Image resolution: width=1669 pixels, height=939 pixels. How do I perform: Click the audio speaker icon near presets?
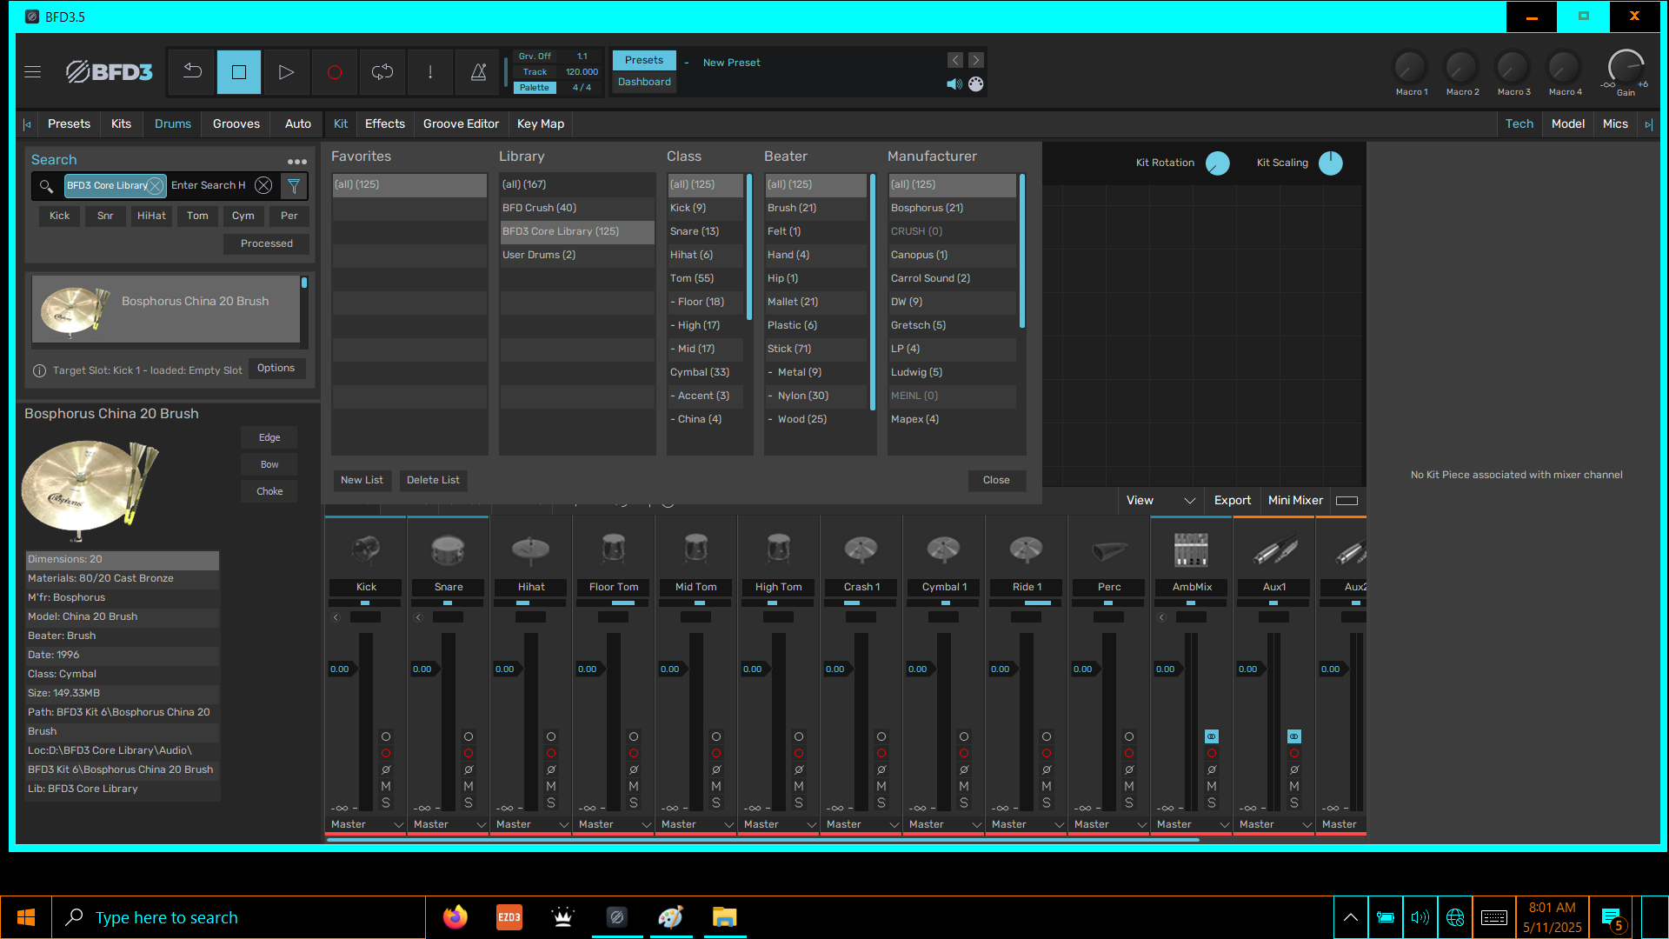(954, 84)
